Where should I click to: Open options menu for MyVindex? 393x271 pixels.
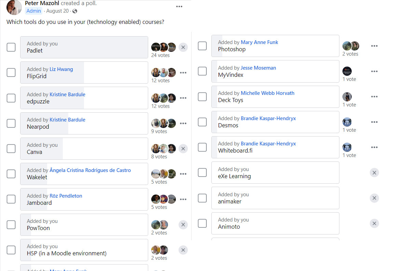pyautogui.click(x=375, y=71)
